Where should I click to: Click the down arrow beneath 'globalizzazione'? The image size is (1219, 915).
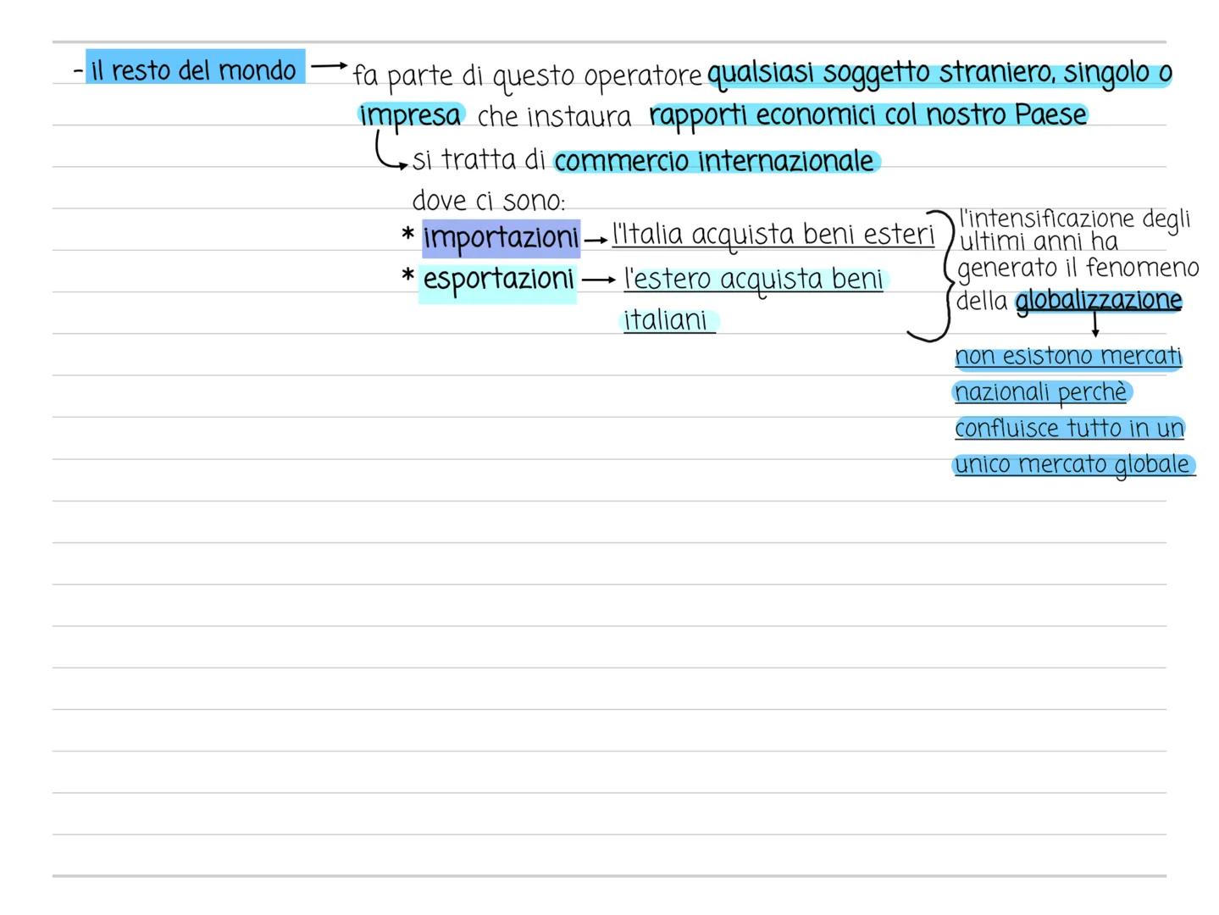1095,326
